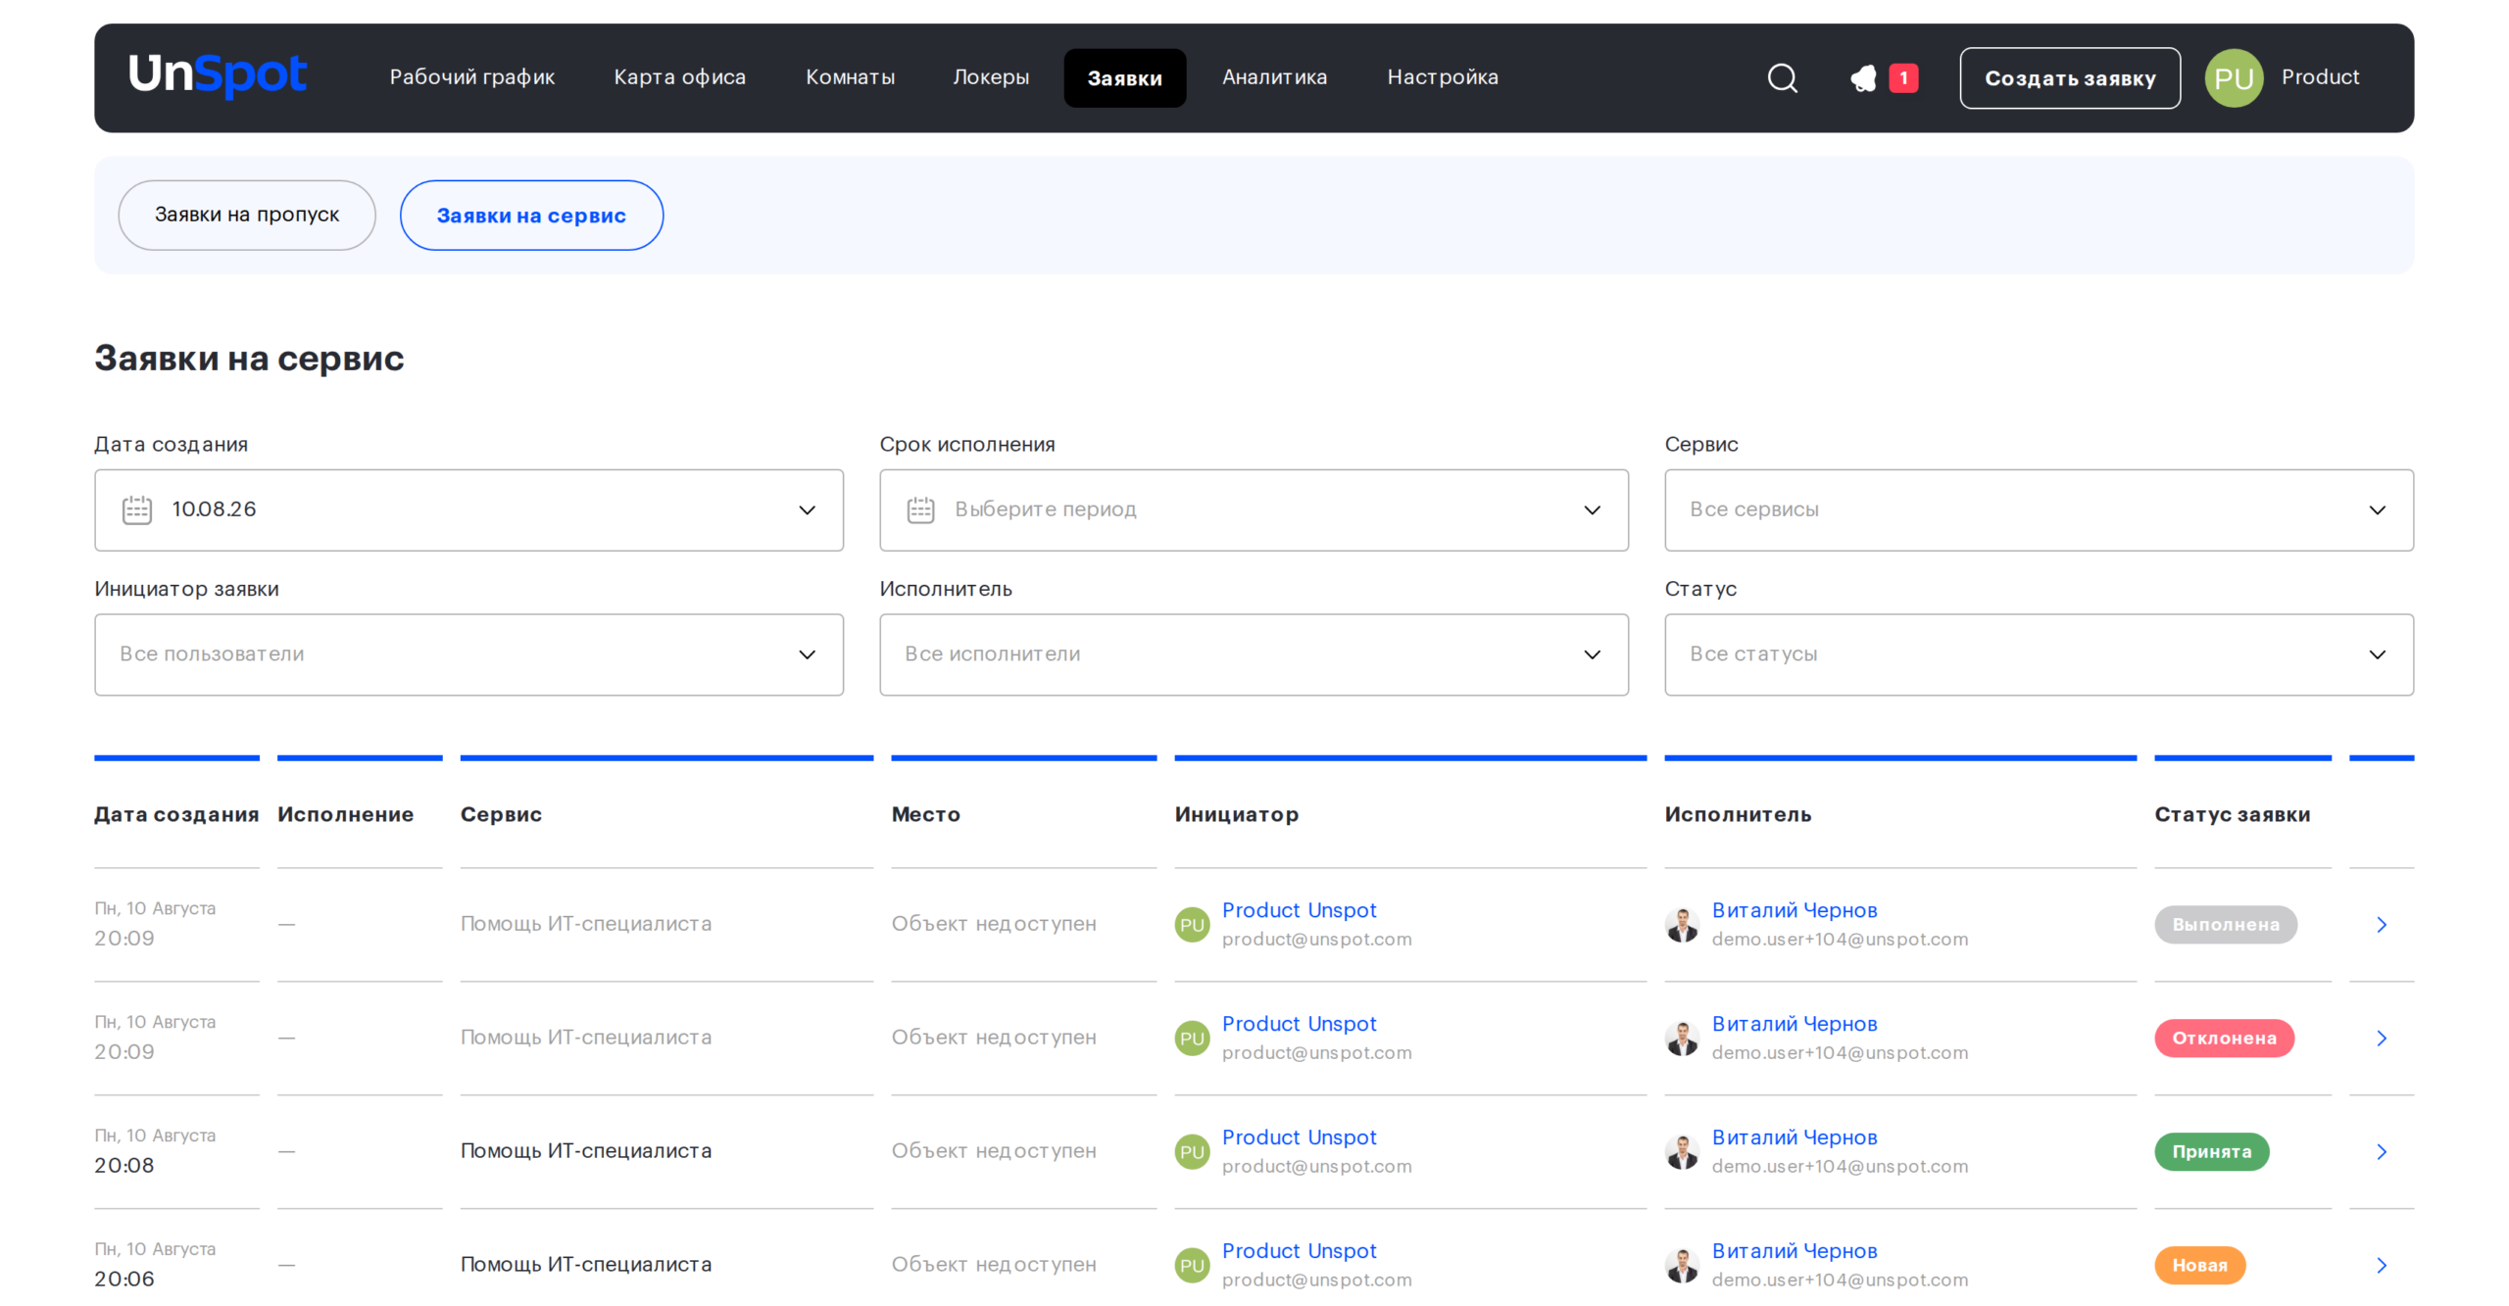Open Локеры menu item
This screenshot has height=1306, width=2509.
click(x=991, y=77)
